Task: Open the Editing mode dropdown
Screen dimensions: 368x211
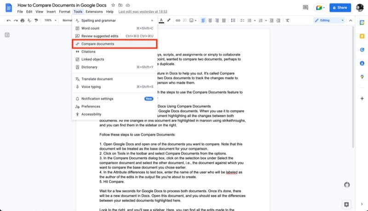Action: [329, 20]
